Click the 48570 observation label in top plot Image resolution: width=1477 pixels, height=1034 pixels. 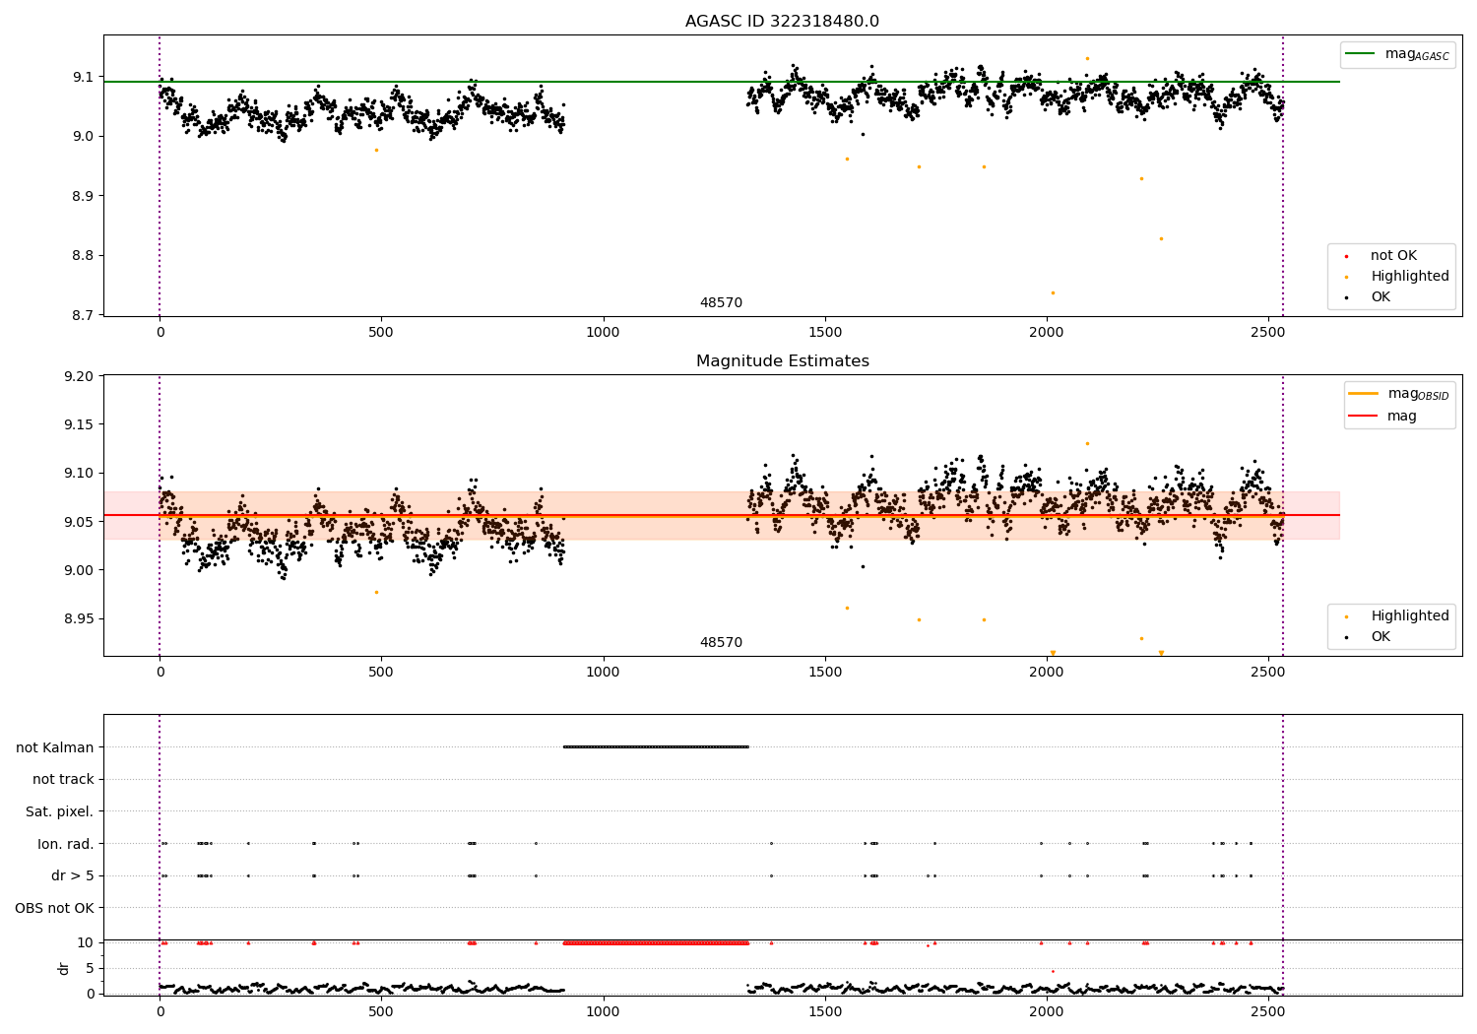(721, 303)
